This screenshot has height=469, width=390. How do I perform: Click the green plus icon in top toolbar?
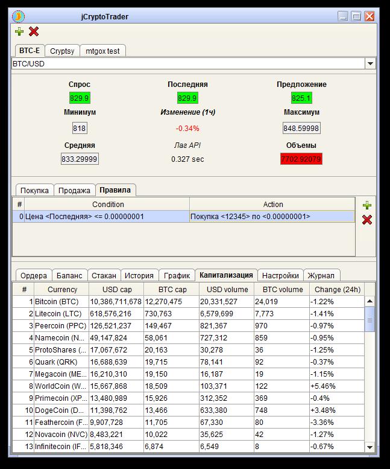click(19, 31)
